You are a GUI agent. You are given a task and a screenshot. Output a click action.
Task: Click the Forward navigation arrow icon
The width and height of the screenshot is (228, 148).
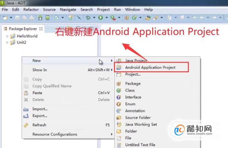214,18
